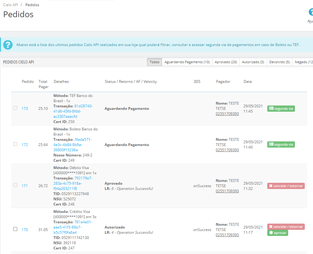This screenshot has width=313, height=254.
Task: Click LR 6 - Operation Successful text
Action: click(129, 189)
